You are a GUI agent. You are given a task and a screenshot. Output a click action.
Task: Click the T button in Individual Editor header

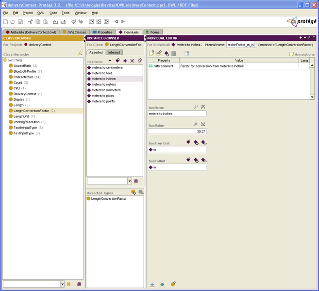coord(314,38)
